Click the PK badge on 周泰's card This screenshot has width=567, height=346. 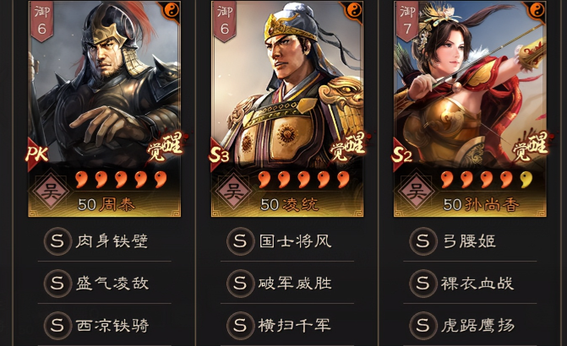pos(36,154)
